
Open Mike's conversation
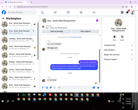[18, 86]
